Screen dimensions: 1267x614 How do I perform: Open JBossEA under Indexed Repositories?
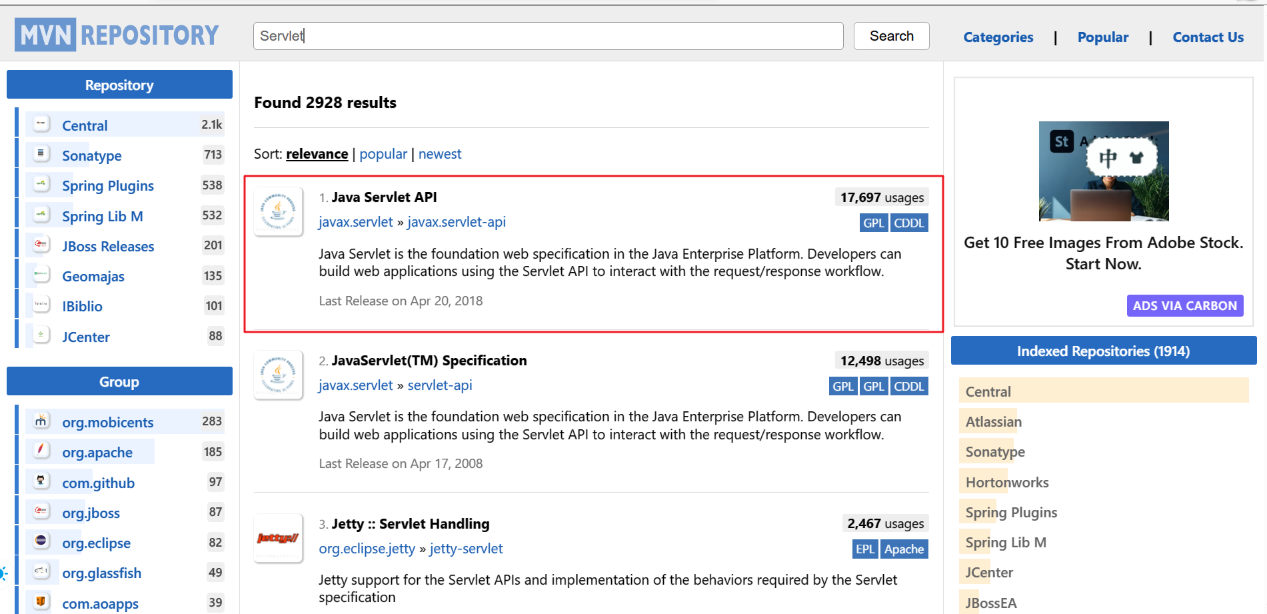coord(991,603)
